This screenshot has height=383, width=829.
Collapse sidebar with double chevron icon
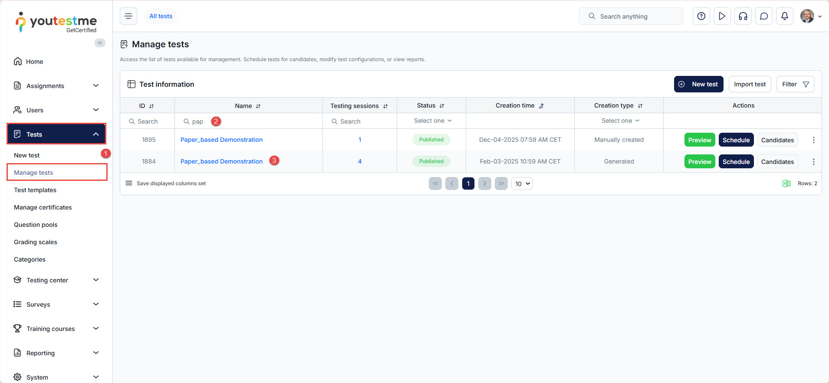[x=100, y=43]
